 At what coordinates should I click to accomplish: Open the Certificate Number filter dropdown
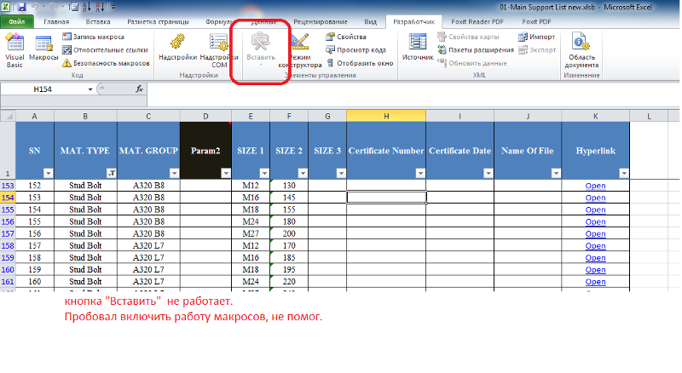coord(419,173)
